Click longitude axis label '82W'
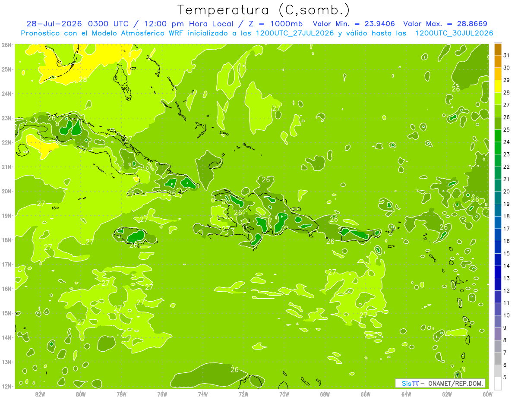 pyautogui.click(x=40, y=394)
